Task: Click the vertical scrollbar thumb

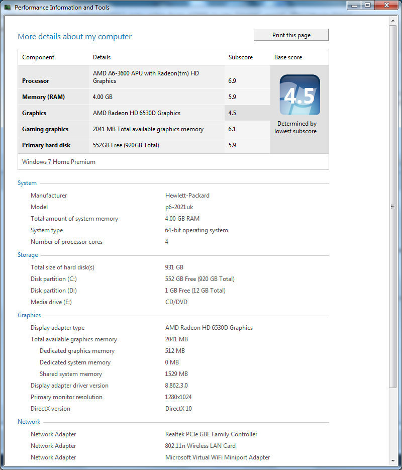Action: [x=393, y=207]
